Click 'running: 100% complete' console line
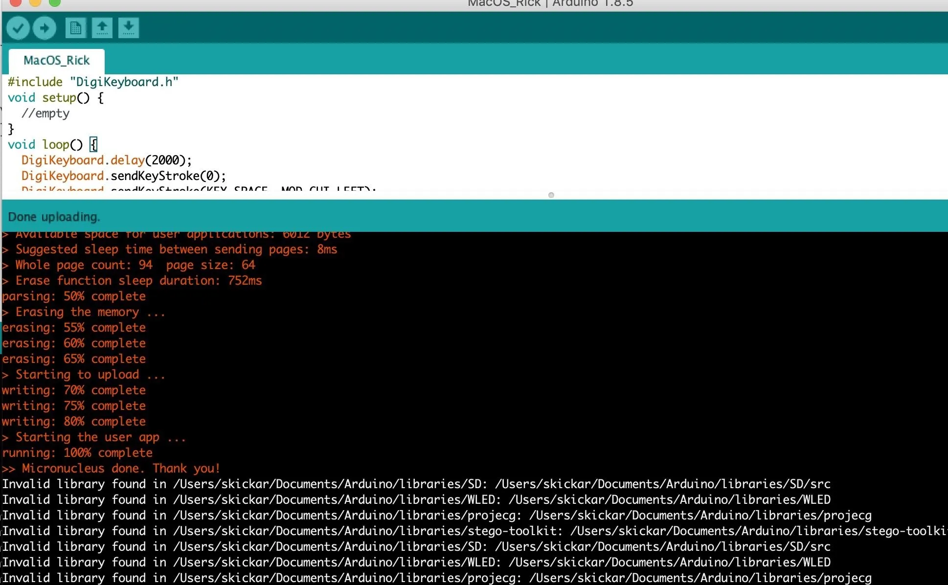 coord(77,452)
